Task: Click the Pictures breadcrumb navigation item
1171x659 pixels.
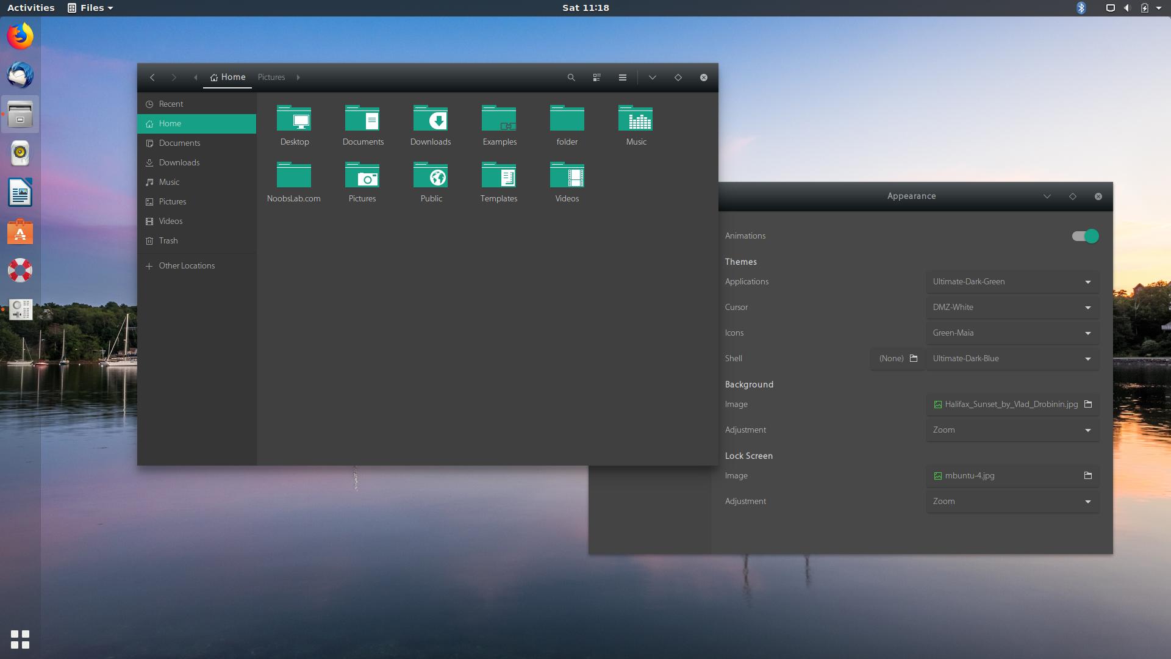Action: 271,76
